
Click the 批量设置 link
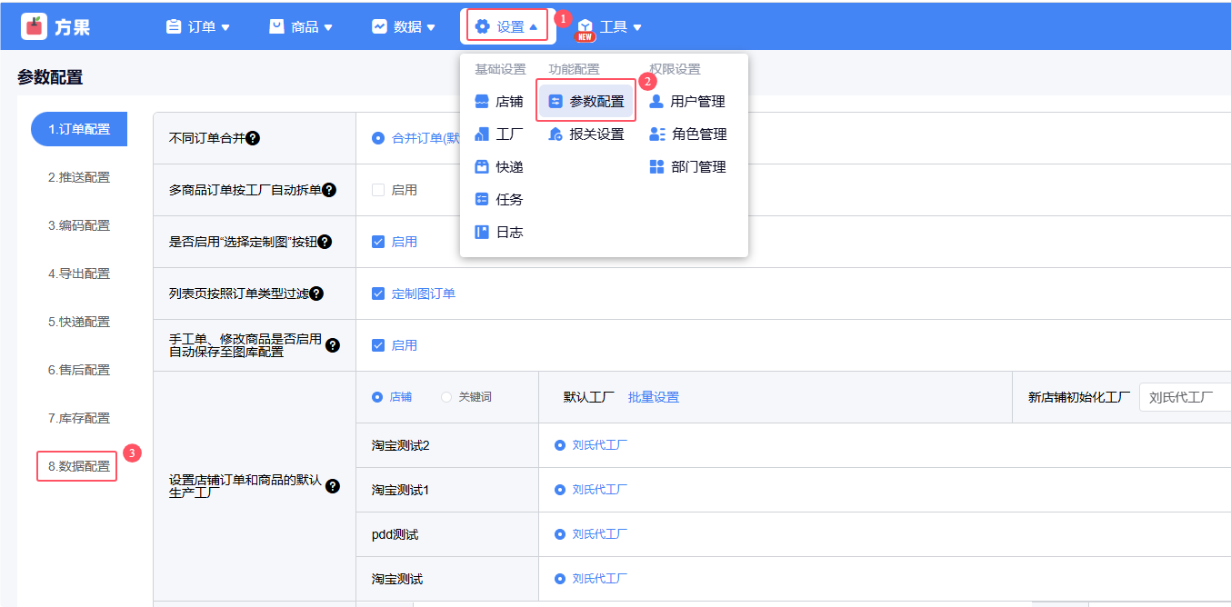653,397
